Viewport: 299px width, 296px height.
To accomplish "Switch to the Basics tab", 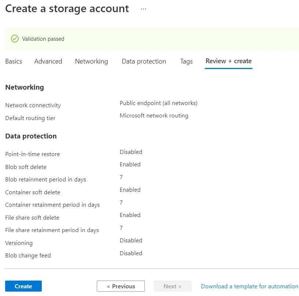I will [x=14, y=61].
